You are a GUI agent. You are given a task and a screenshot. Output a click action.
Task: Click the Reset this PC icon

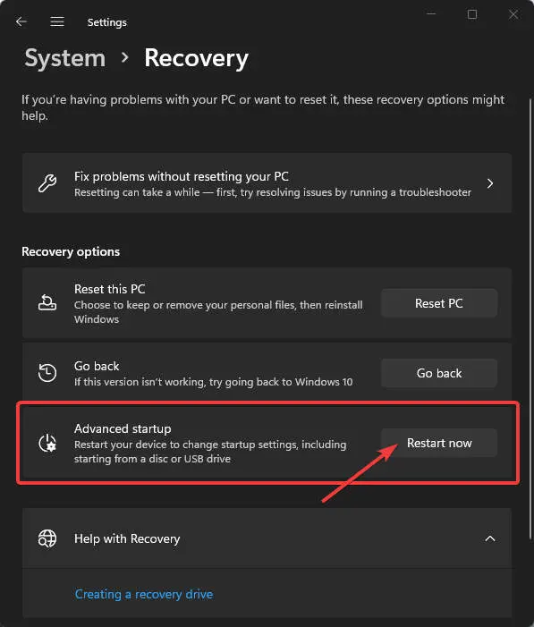point(47,302)
